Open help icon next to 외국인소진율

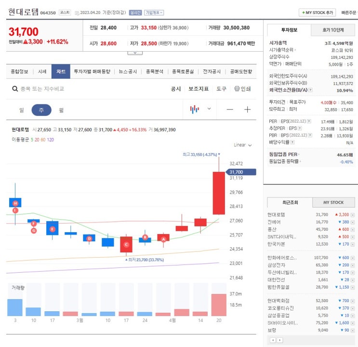310,90
